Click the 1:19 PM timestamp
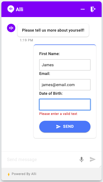 pyautogui.click(x=26, y=40)
